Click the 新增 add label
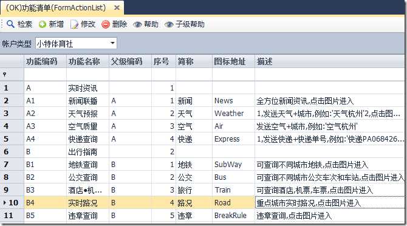 pyautogui.click(x=56, y=24)
